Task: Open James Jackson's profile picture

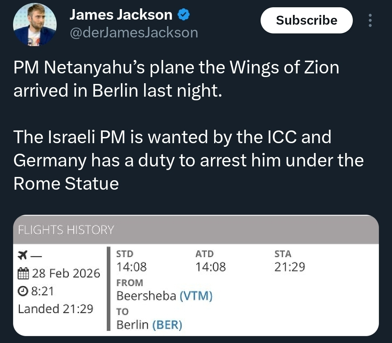Action: pyautogui.click(x=35, y=24)
